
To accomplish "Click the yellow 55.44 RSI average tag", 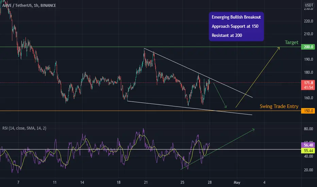I will [x=308, y=151].
